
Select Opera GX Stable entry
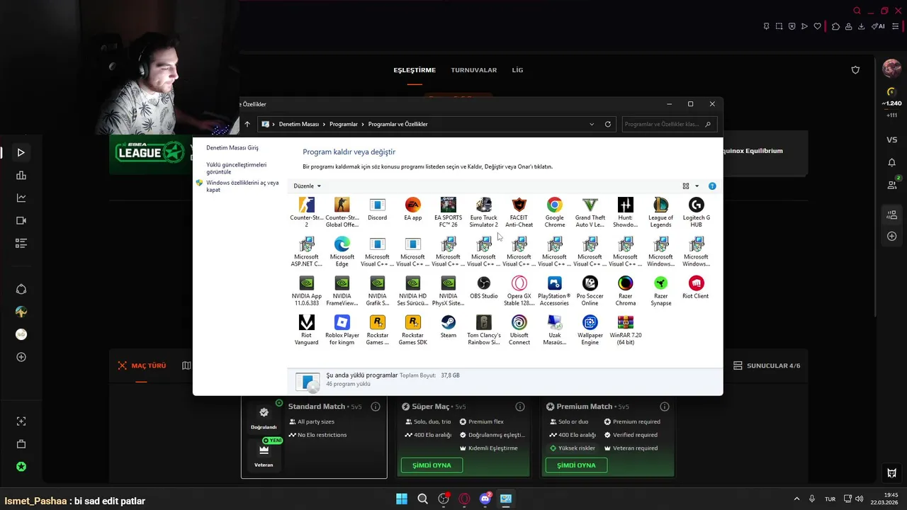tap(519, 290)
